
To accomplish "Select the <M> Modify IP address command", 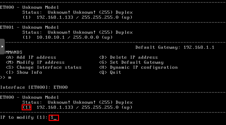I will [35, 62].
